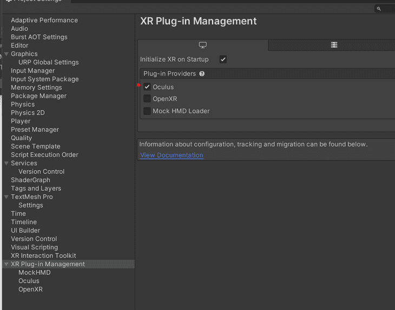Viewport: 395px width, 310px height.
Task: Select Input Manager
Action: coord(33,70)
